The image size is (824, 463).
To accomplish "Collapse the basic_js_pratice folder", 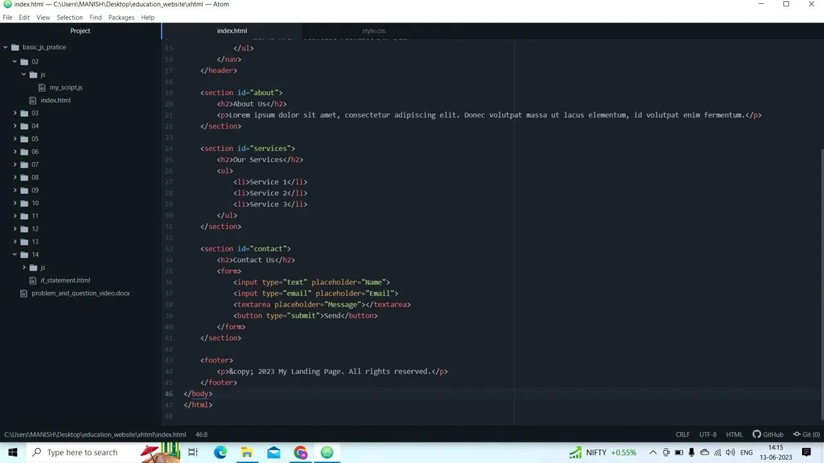I will 6,46.
